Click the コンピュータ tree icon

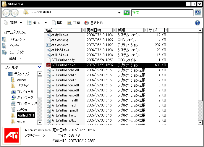click(x=14, y=92)
